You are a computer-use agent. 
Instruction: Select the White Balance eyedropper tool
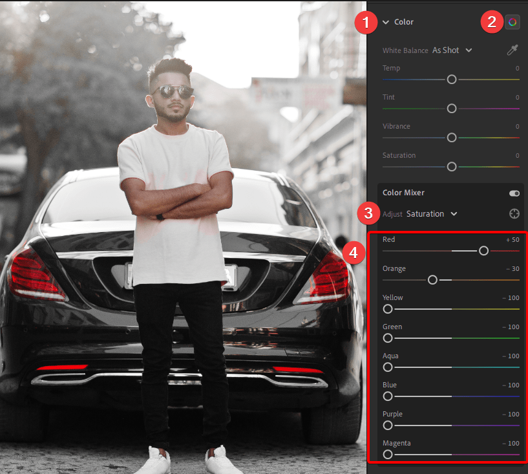point(513,50)
